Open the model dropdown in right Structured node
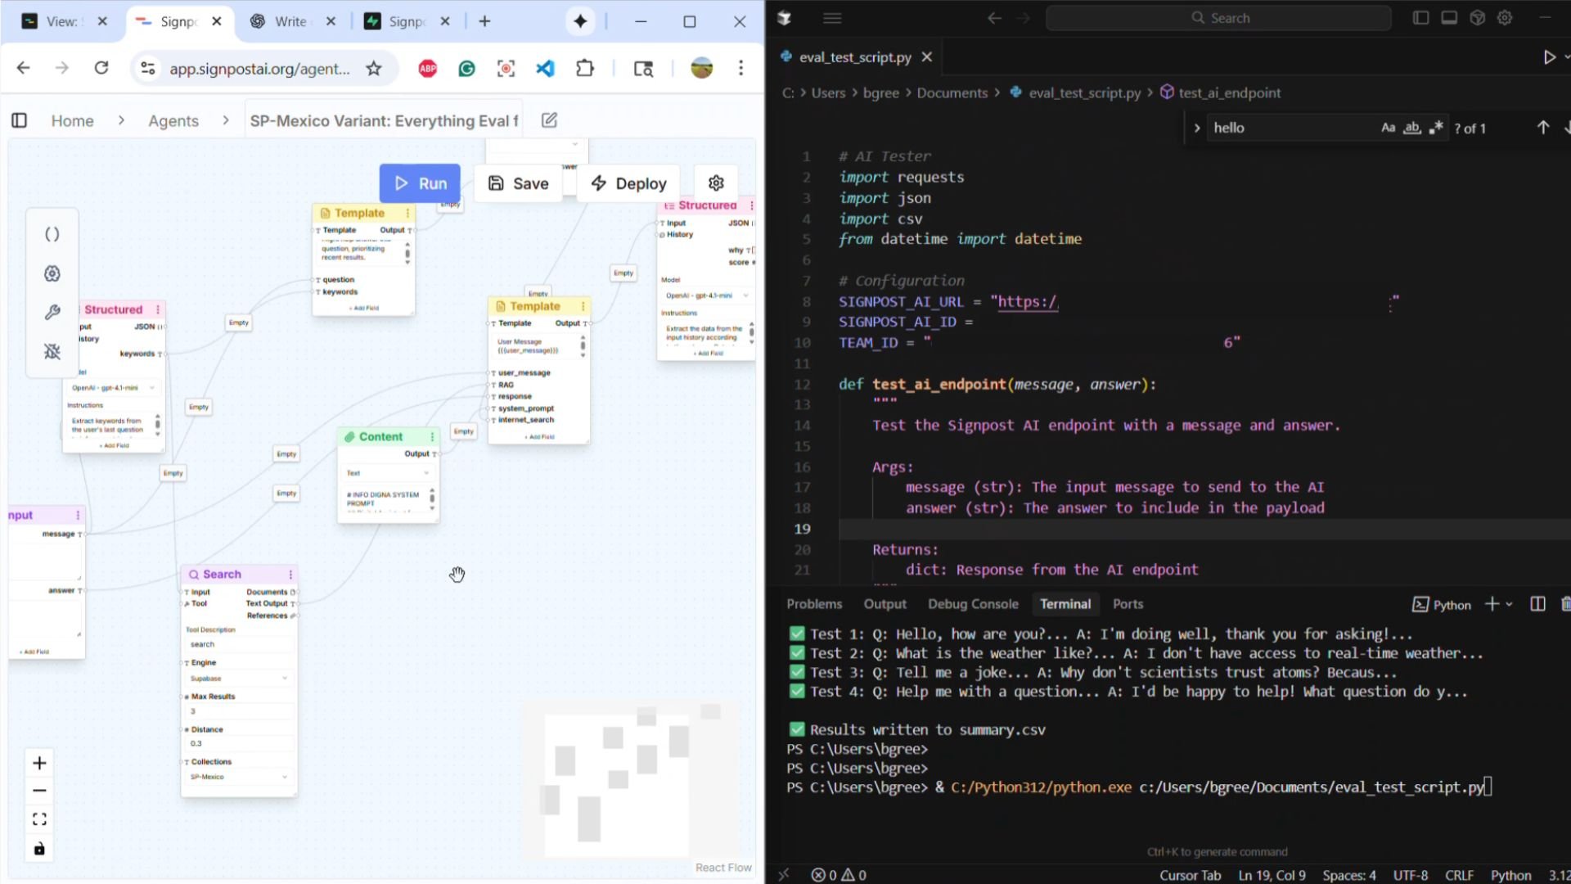Image resolution: width=1571 pixels, height=884 pixels. click(x=707, y=295)
